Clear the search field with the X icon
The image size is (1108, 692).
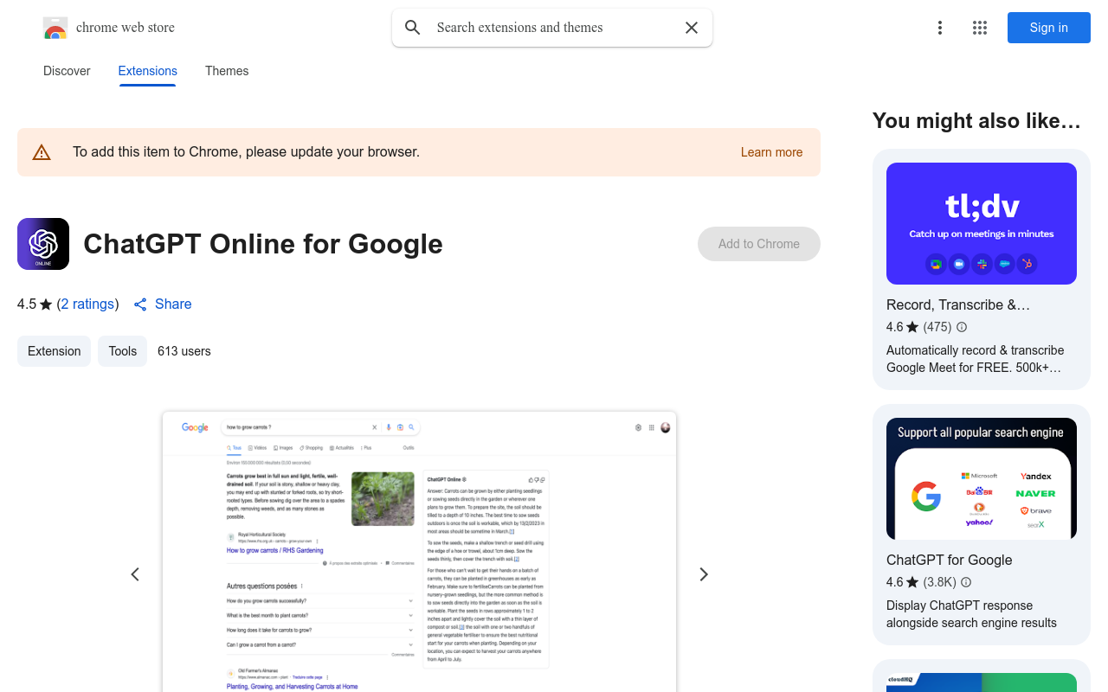692,28
